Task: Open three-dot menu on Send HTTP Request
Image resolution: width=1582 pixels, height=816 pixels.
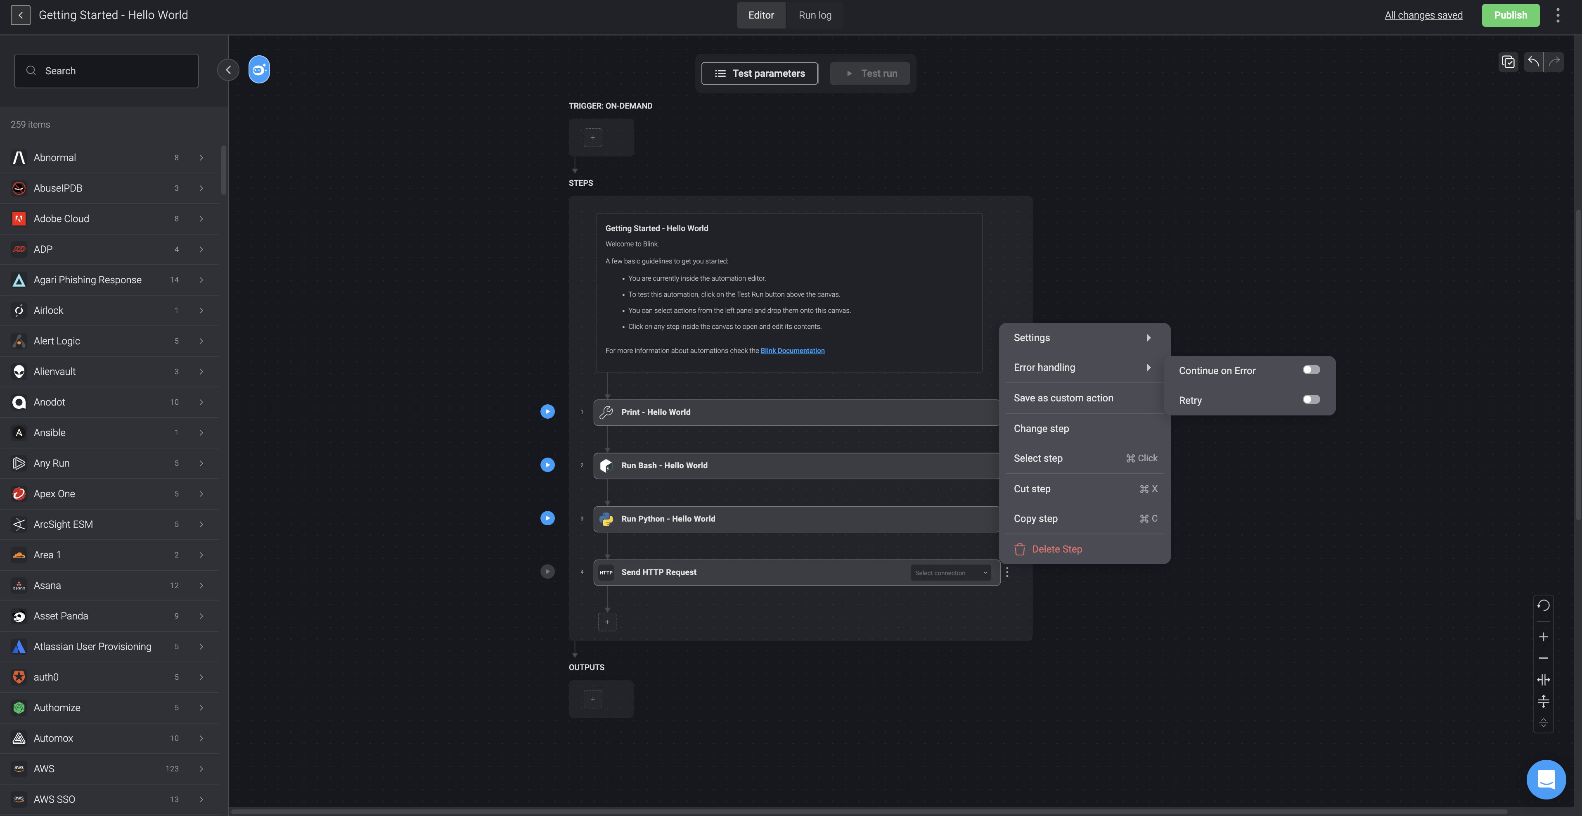Action: (x=1007, y=572)
